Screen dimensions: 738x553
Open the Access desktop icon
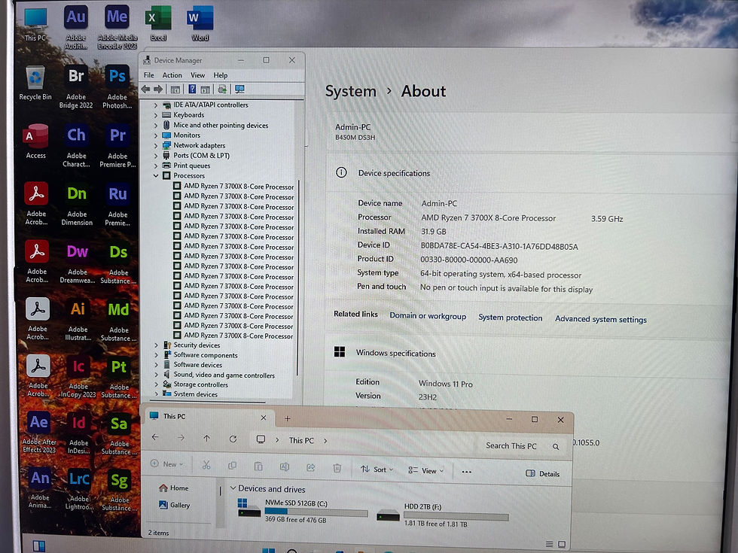point(36,141)
